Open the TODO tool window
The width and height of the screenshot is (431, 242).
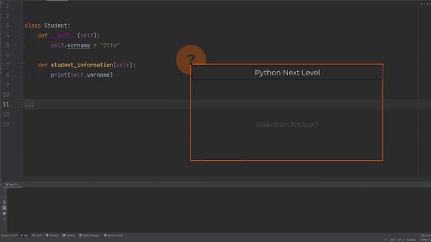[x=37, y=235]
